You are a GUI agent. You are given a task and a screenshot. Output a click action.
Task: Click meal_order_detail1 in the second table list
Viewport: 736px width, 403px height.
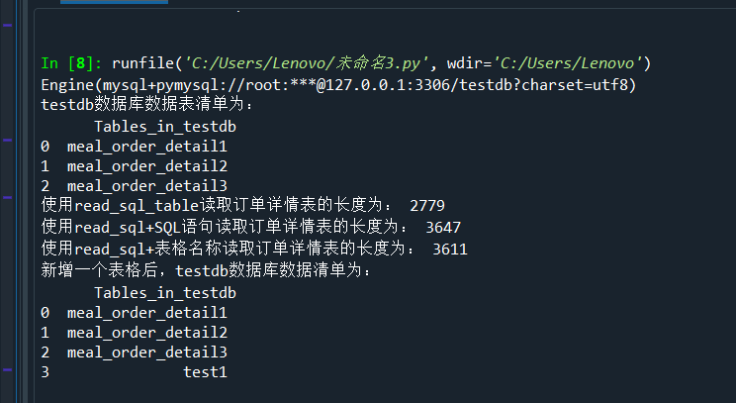(x=147, y=312)
